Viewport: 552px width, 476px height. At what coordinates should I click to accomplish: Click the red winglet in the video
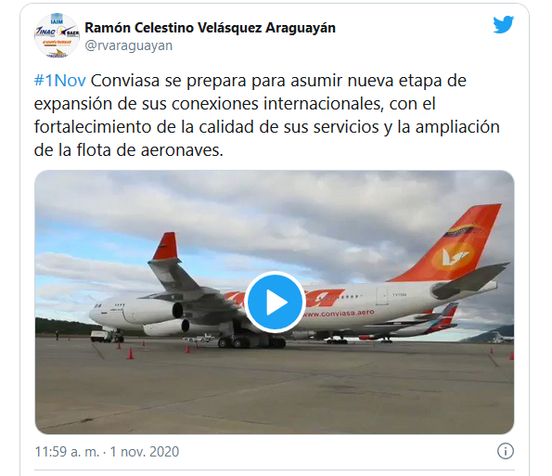point(165,246)
